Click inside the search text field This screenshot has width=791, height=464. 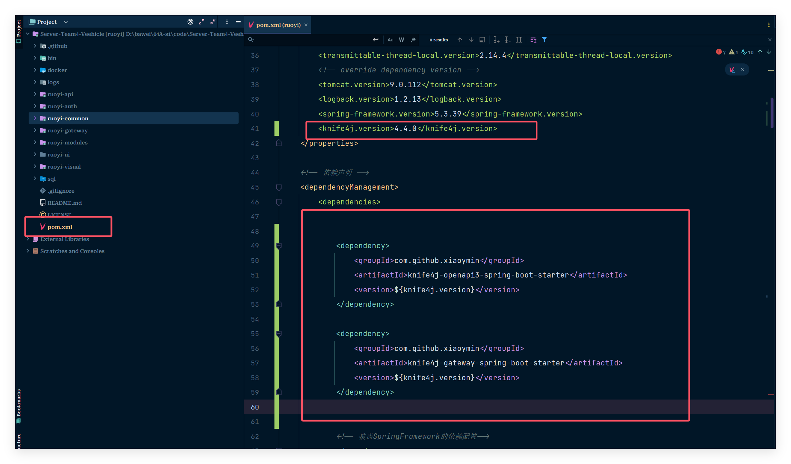(x=310, y=40)
